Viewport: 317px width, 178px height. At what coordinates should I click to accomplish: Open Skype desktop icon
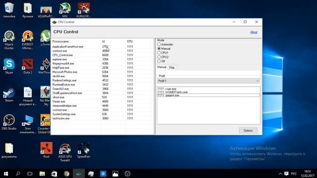coord(9,66)
